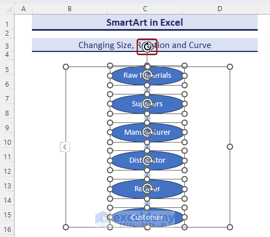270x237 pixels.
Task: Select column A header
Action: point(24,9)
